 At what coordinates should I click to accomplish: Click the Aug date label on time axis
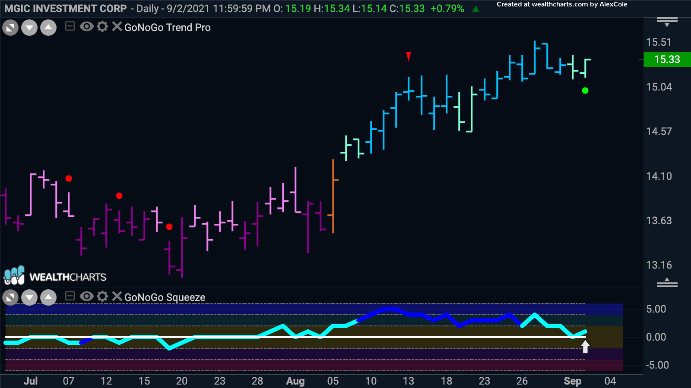tap(295, 381)
